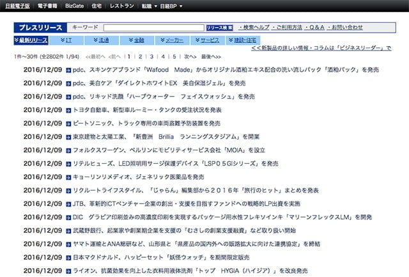Go to page 2 of results
409x277 pixels.
[x=141, y=57]
